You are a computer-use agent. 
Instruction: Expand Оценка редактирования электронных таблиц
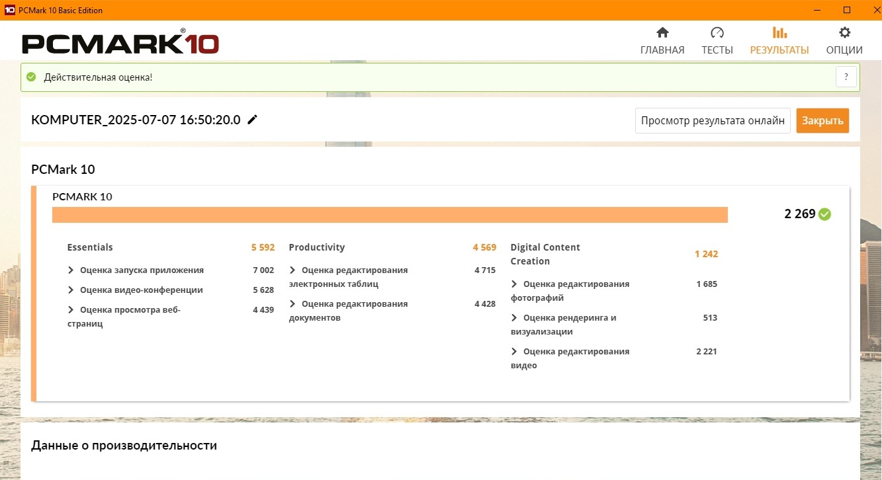coord(292,270)
